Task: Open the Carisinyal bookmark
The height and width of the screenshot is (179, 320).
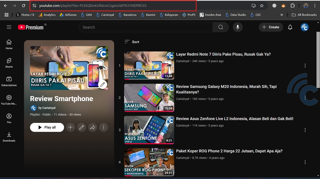Action: click(x=105, y=15)
